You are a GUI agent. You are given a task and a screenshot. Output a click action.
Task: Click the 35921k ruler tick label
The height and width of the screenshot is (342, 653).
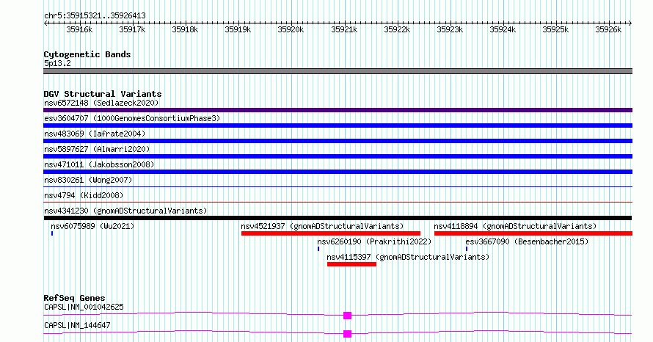344,29
